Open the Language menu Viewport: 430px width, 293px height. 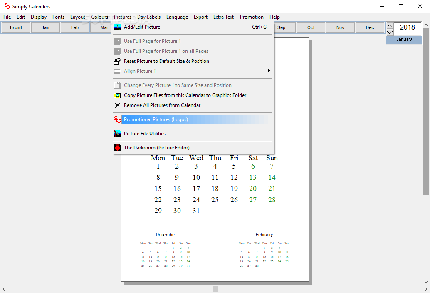click(x=177, y=17)
